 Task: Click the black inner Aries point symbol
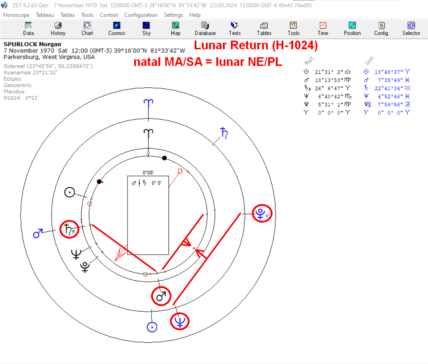click(148, 133)
